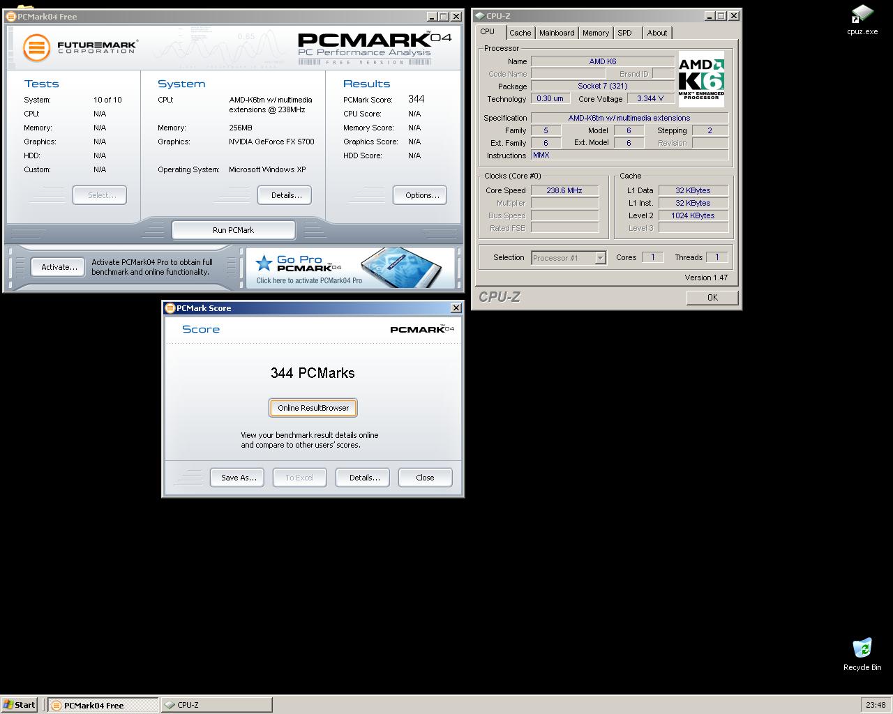Screen dimensions: 893x714
Task: Click the Instructions field showing MMX
Action: click(x=629, y=155)
